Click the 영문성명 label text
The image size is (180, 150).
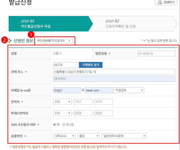click(x=101, y=53)
